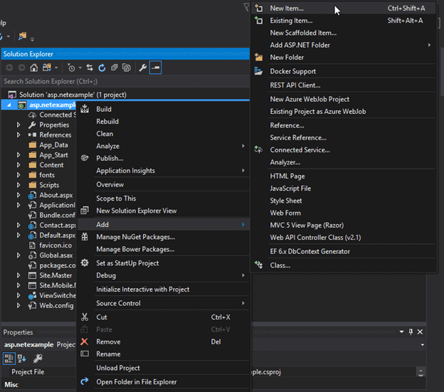
Task: Expand the References tree node
Action: tap(19, 134)
